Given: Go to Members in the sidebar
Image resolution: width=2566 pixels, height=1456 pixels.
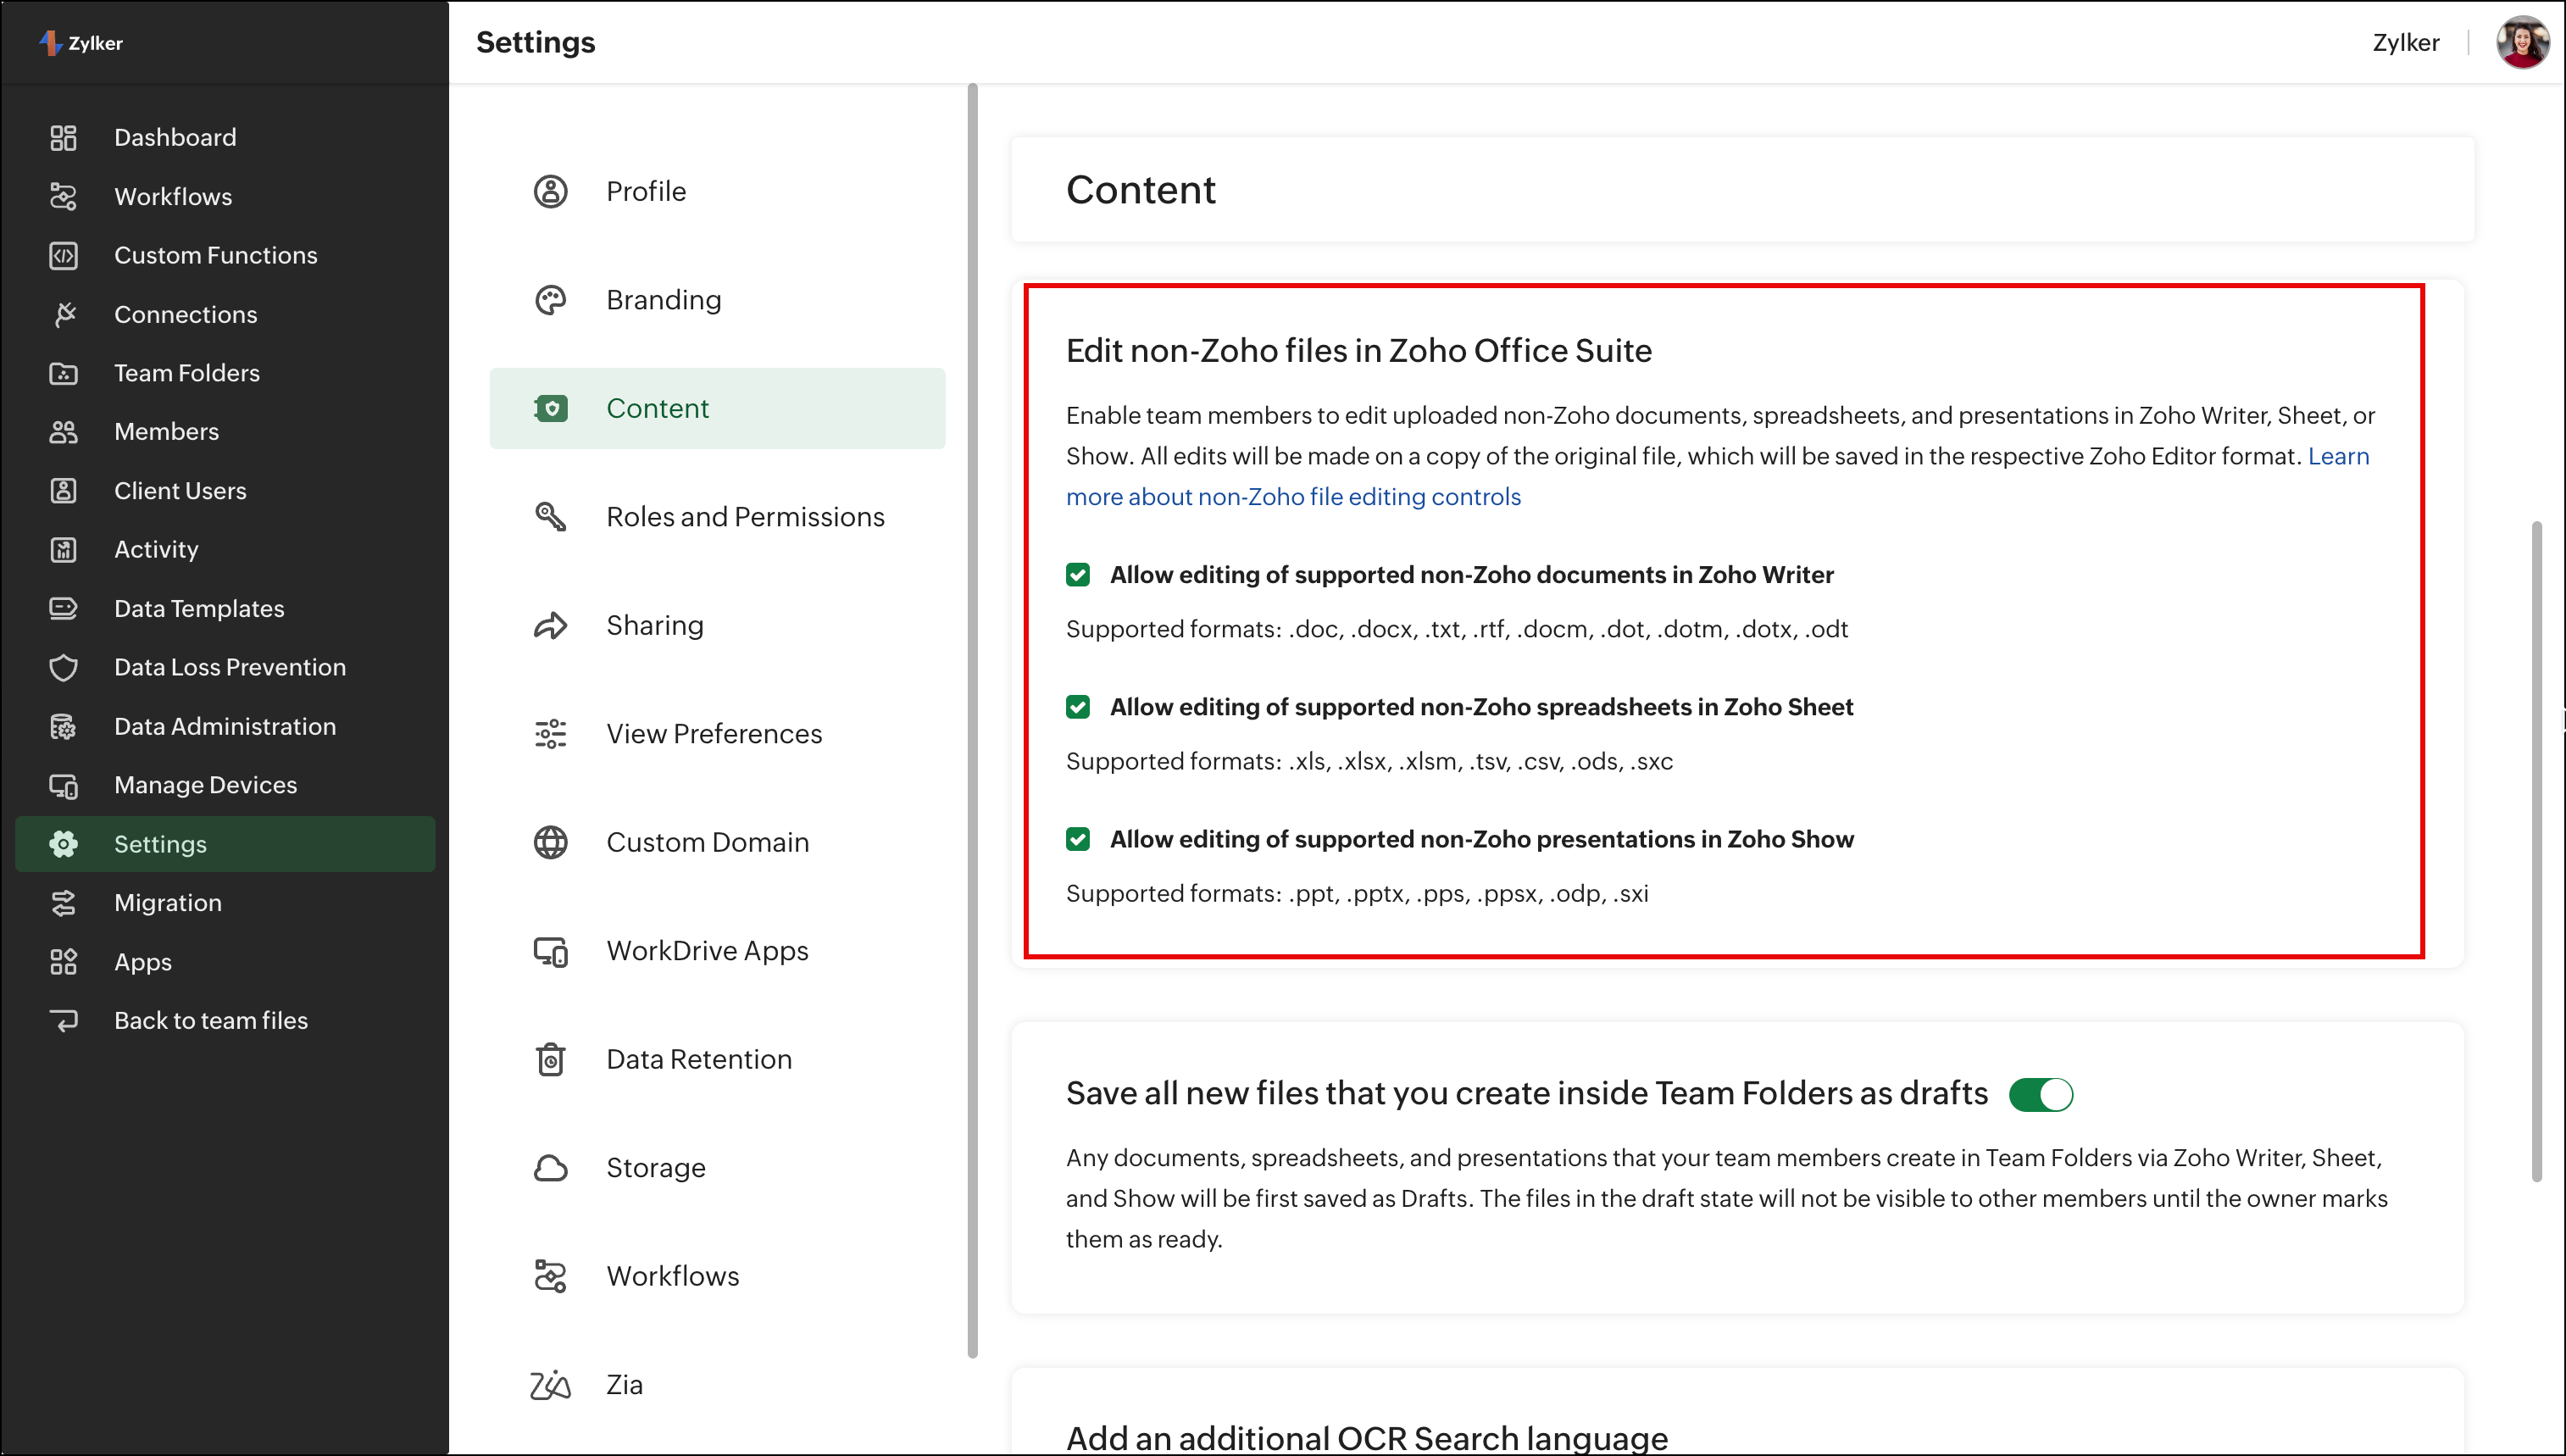Looking at the screenshot, I should pos(166,431).
